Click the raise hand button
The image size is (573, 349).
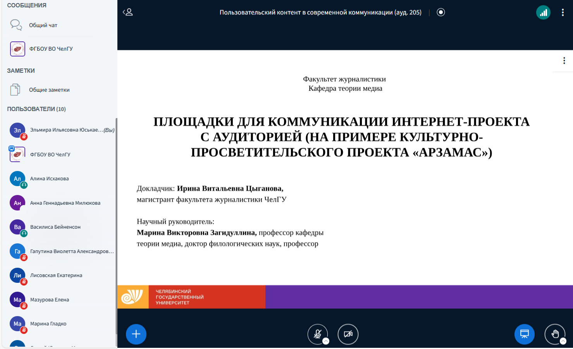click(x=554, y=334)
